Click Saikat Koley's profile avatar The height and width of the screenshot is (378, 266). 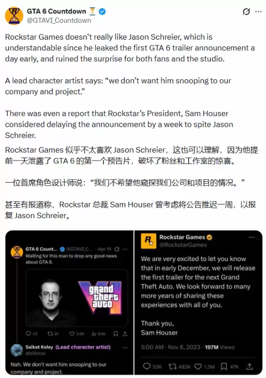click(x=17, y=350)
